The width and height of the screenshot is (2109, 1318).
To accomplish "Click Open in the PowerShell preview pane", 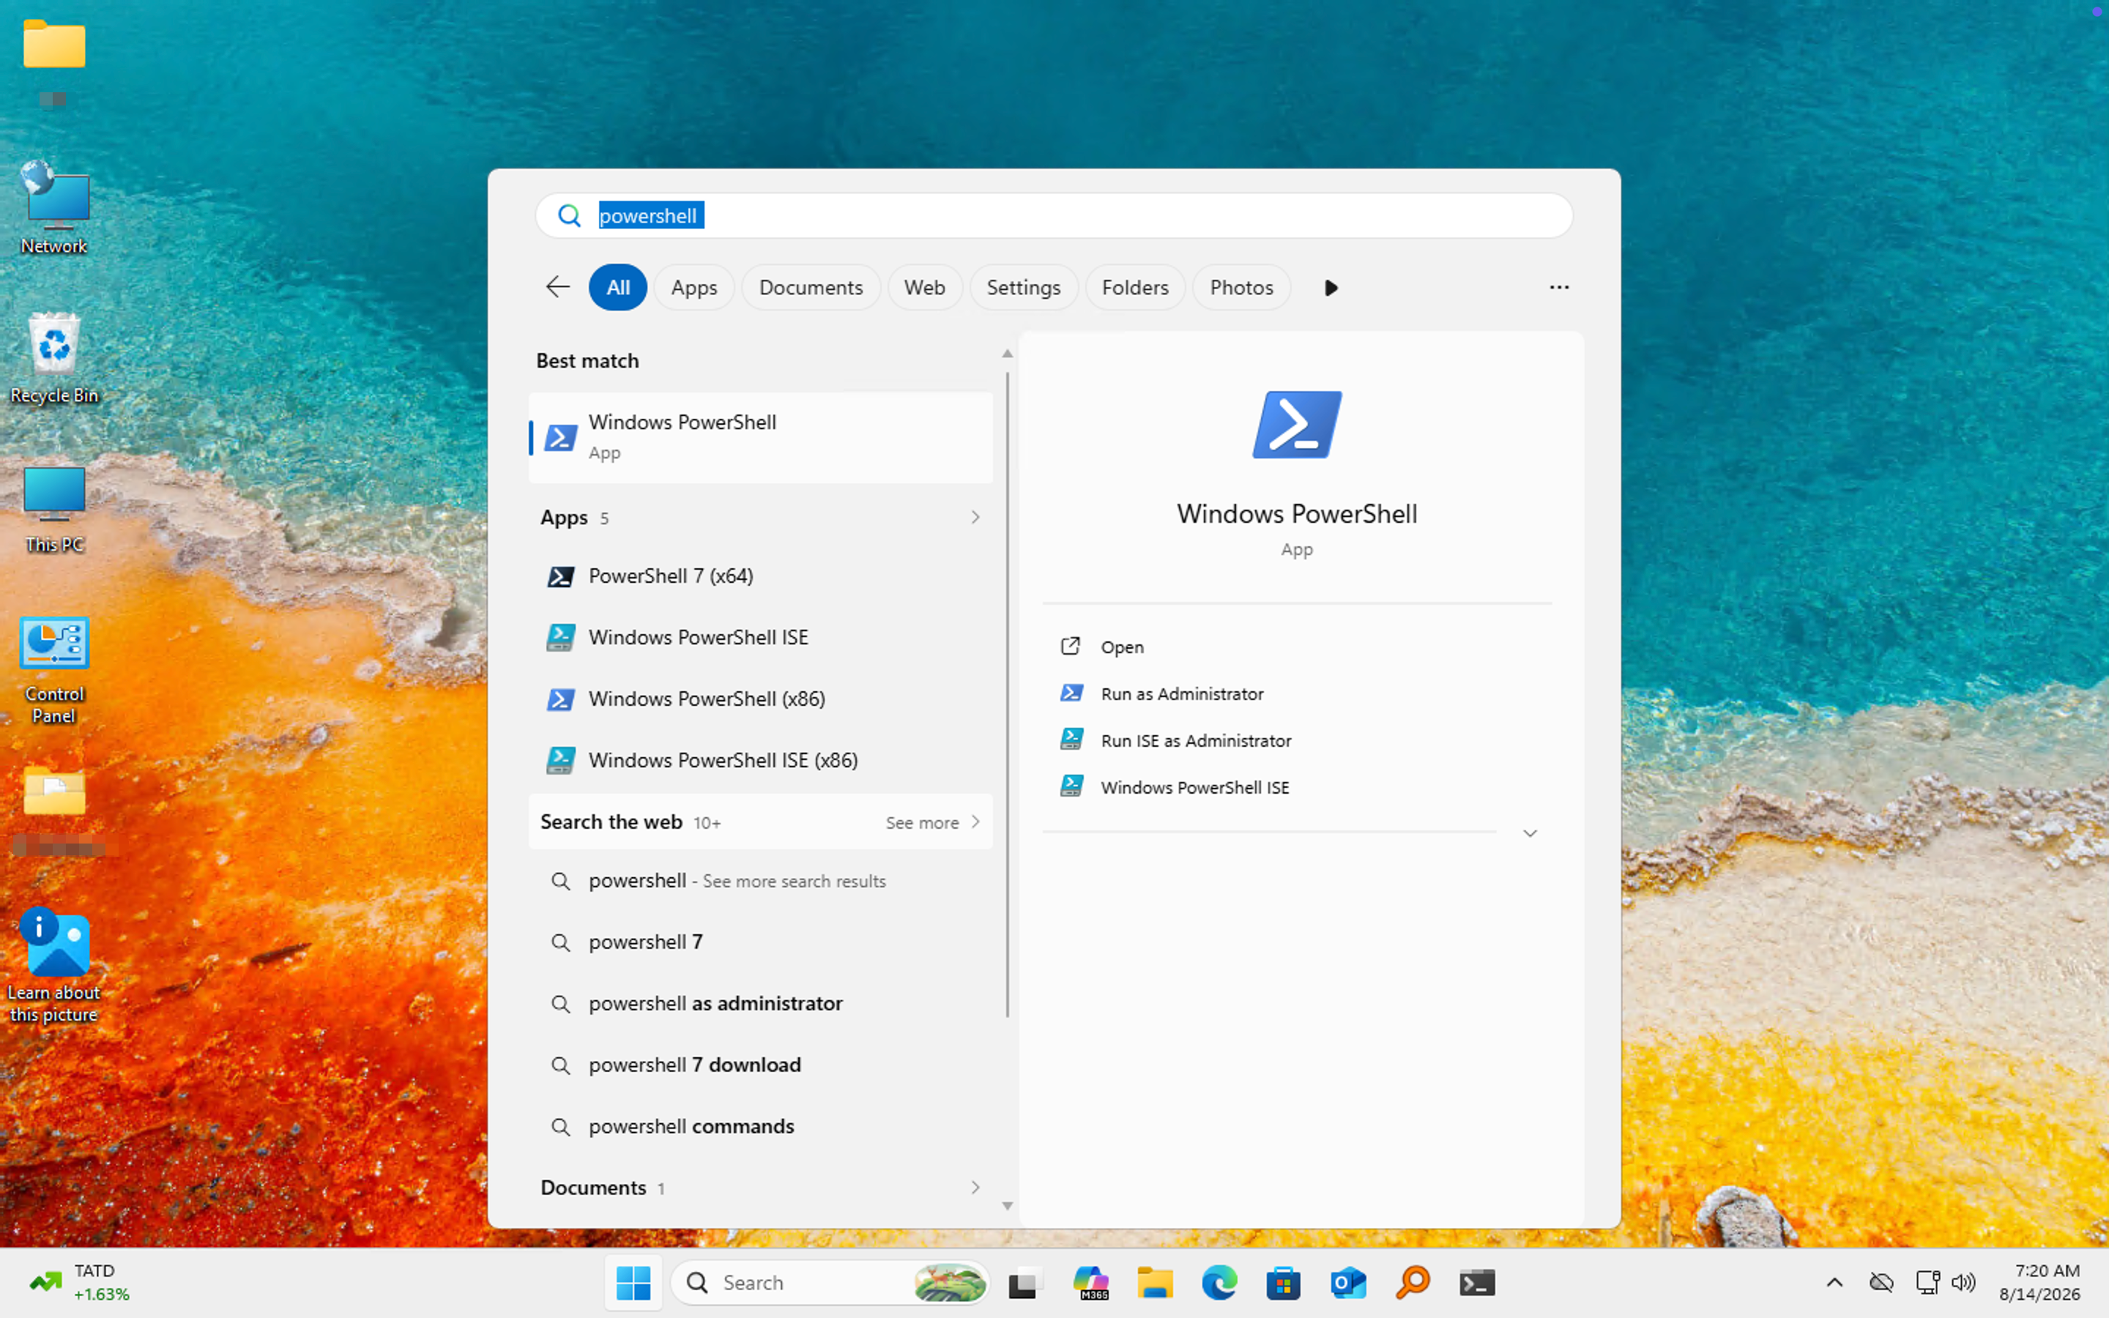I will (x=1297, y=647).
